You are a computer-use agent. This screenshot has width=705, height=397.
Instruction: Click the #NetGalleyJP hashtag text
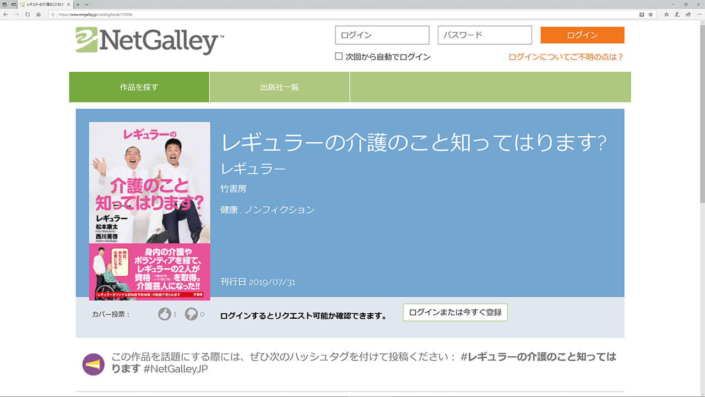[x=176, y=369]
